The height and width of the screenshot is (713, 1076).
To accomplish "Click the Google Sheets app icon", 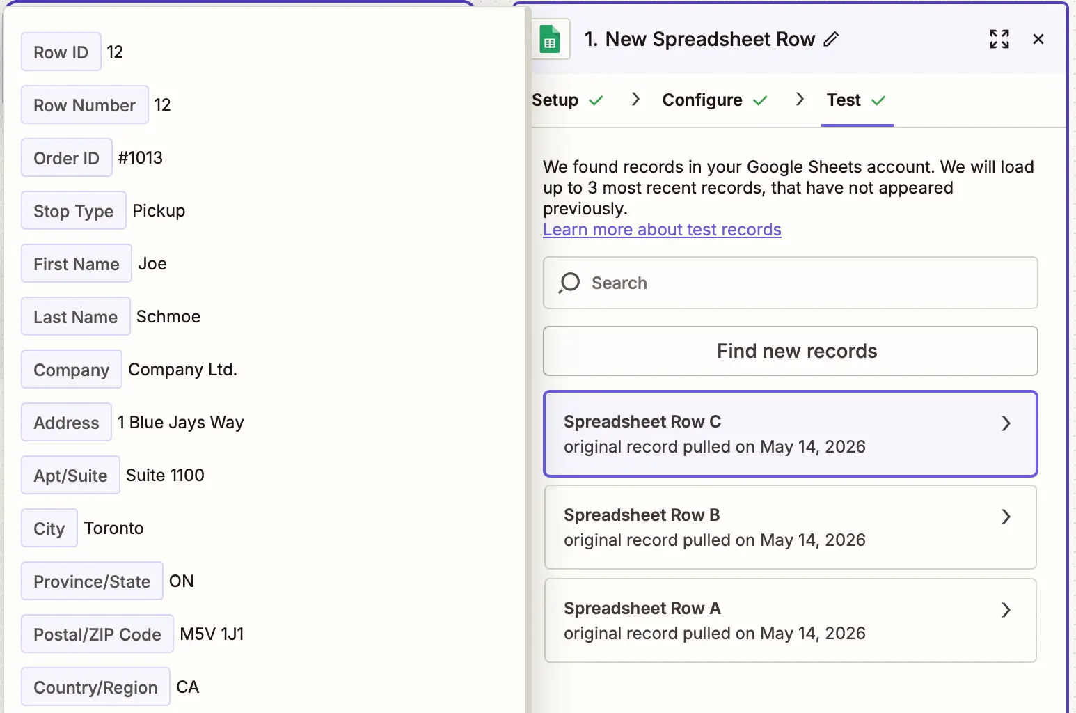I will pos(550,39).
